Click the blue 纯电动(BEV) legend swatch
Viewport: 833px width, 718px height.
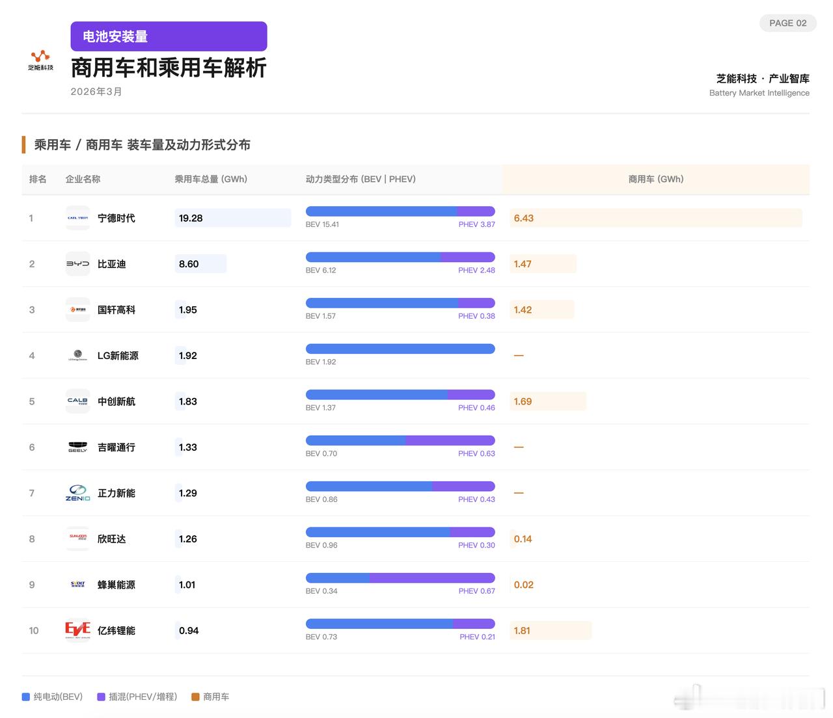pyautogui.click(x=26, y=697)
